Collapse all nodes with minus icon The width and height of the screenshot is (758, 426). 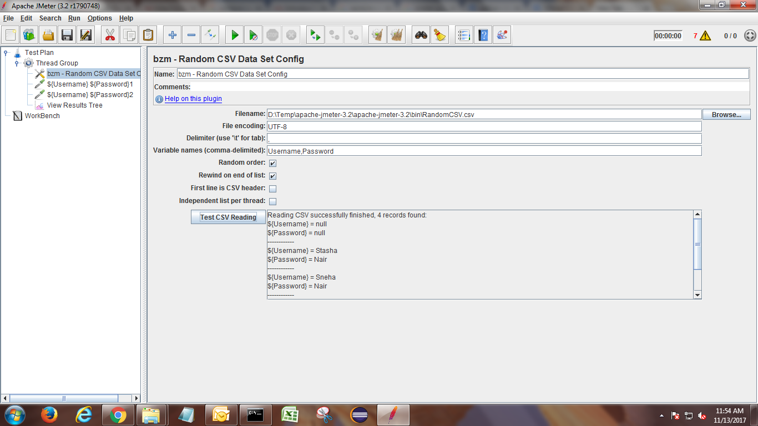191,35
